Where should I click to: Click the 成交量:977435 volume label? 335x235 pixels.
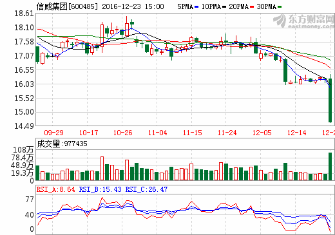(x=62, y=144)
